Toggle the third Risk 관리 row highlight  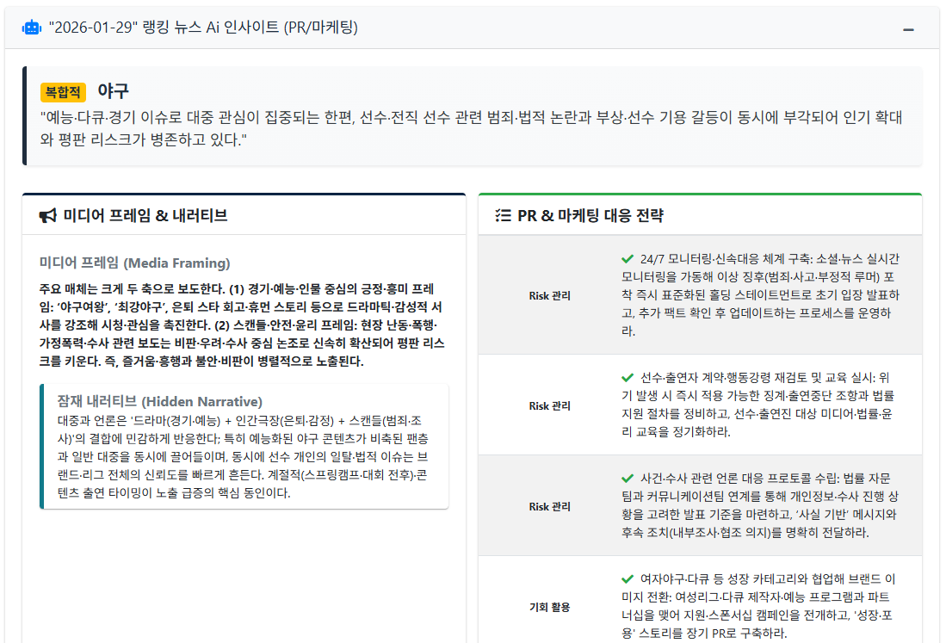tap(549, 506)
